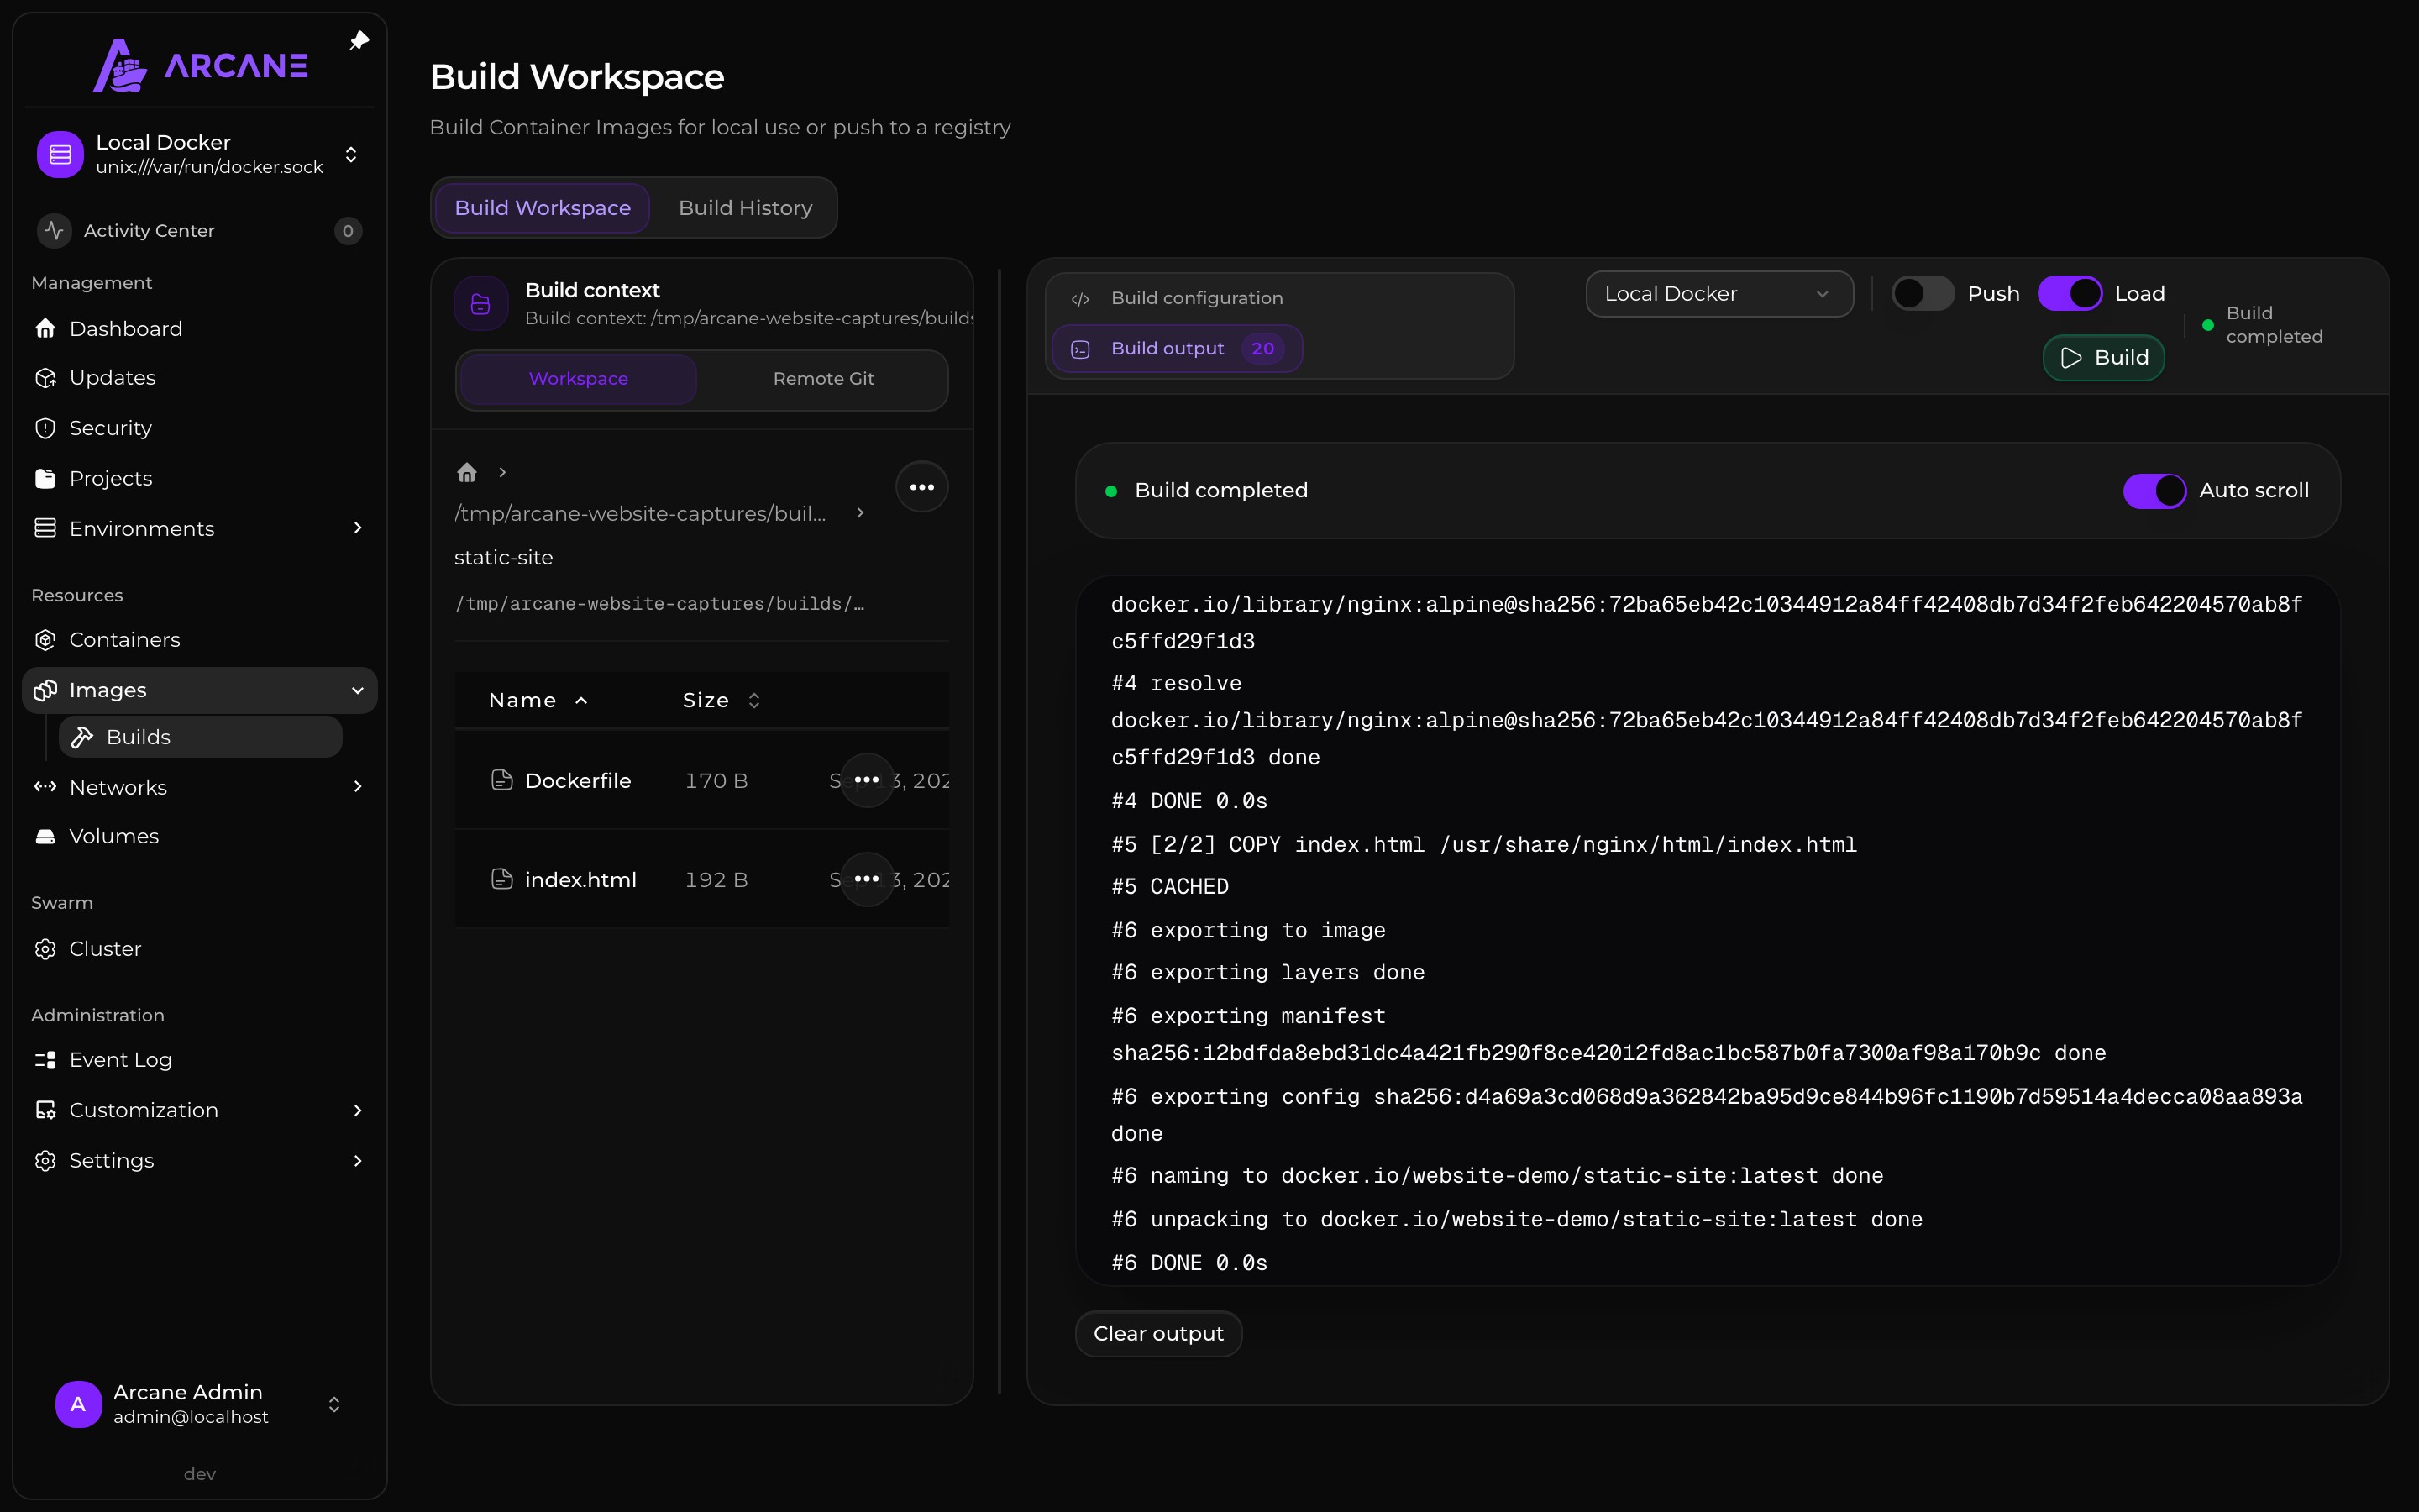The width and height of the screenshot is (2419, 1512).
Task: Open Dockerfile row actions menu
Action: tap(867, 780)
